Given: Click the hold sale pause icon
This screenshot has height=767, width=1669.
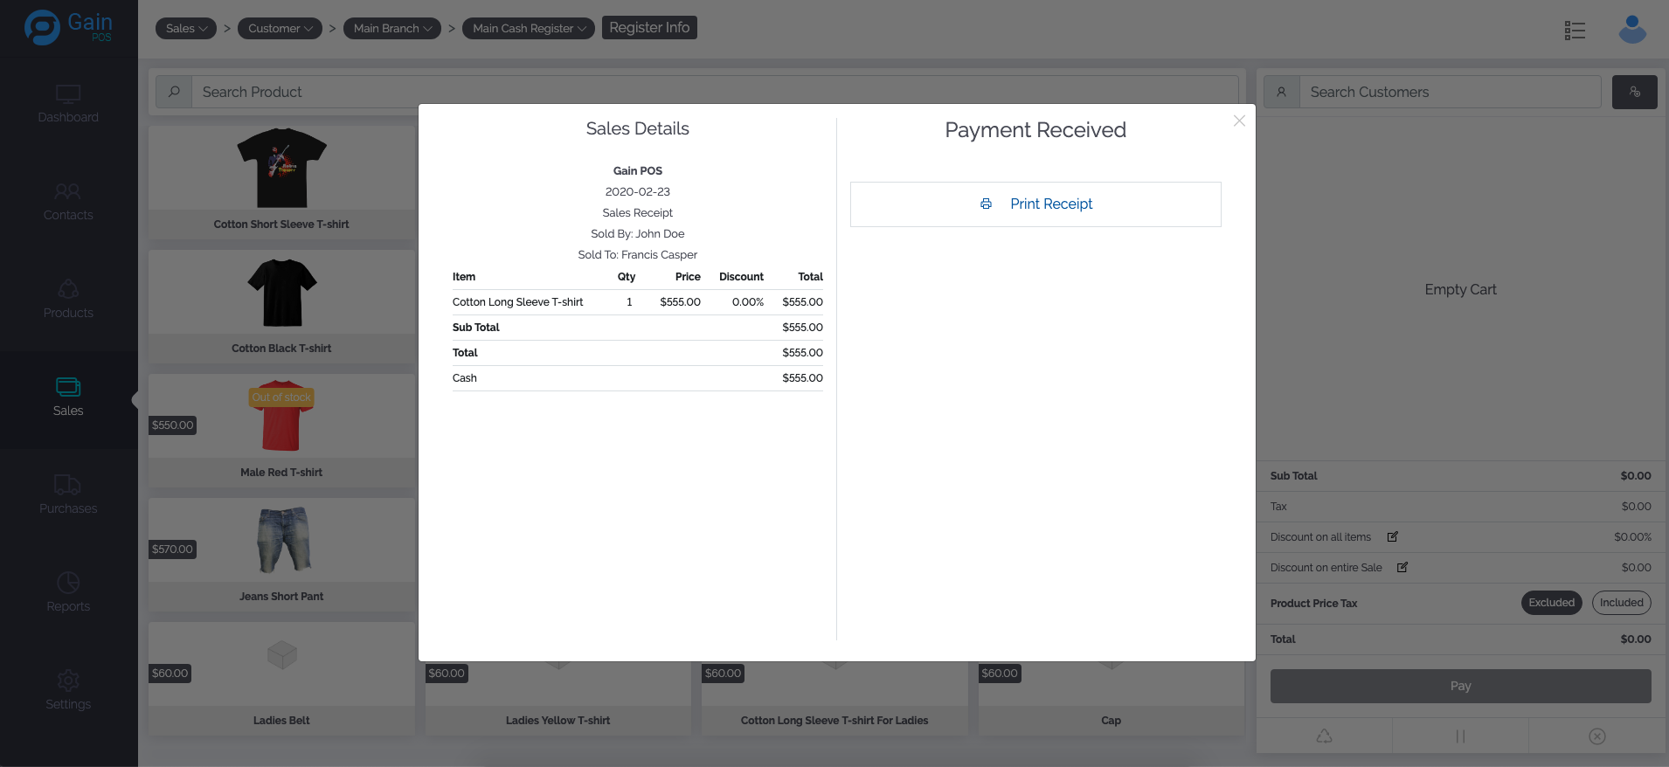Looking at the screenshot, I should (x=1460, y=736).
